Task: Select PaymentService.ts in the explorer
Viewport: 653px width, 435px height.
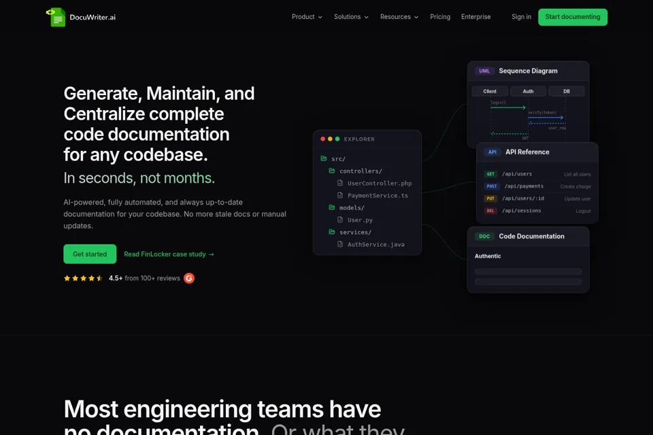Action: 378,195
